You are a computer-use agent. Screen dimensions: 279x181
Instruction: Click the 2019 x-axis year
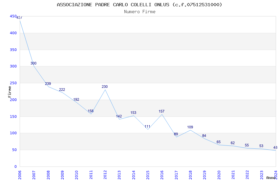click(204, 175)
